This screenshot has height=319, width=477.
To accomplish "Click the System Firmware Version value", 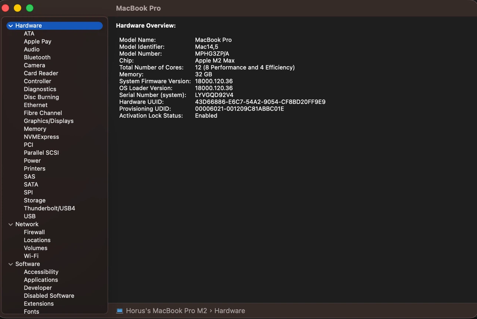I will click(x=214, y=81).
